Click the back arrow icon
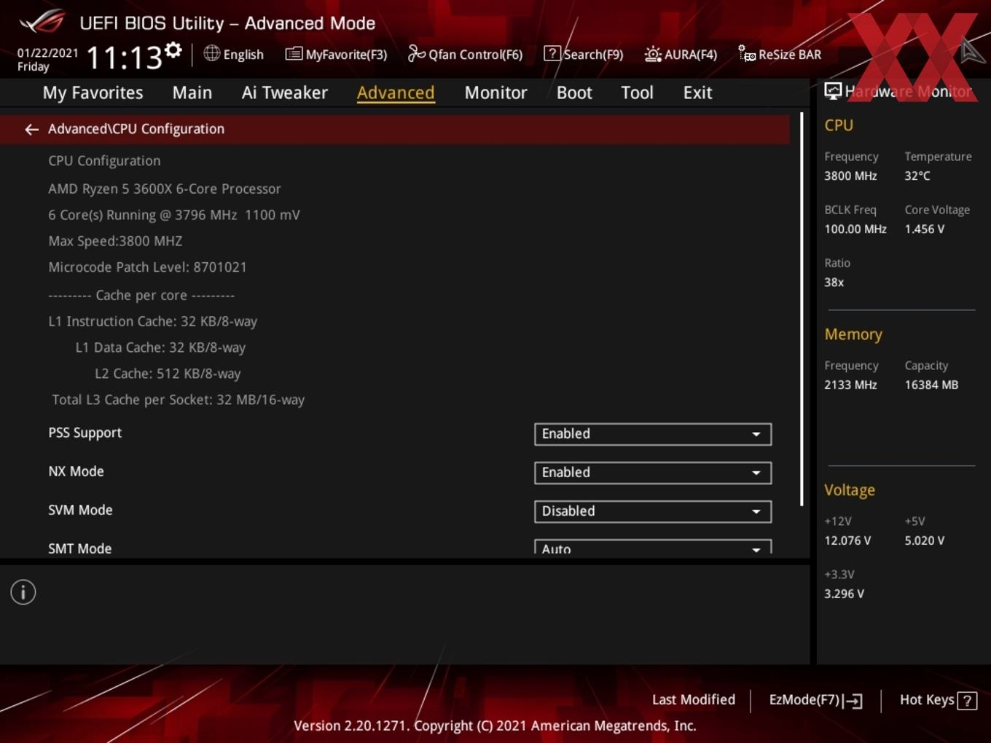This screenshot has height=743, width=991. [x=31, y=130]
